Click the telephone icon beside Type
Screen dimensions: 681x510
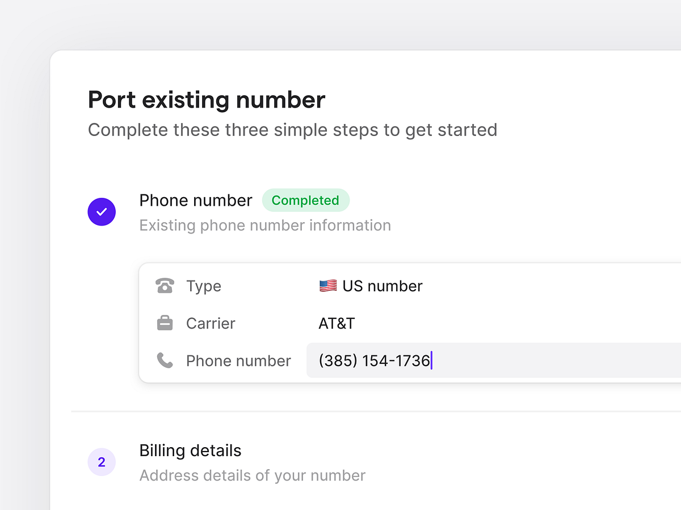click(x=164, y=286)
